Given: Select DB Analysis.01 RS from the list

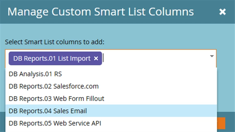Looking at the screenshot, I should [x=35, y=74].
